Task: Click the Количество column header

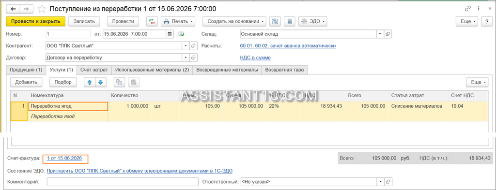Action: pos(144,95)
